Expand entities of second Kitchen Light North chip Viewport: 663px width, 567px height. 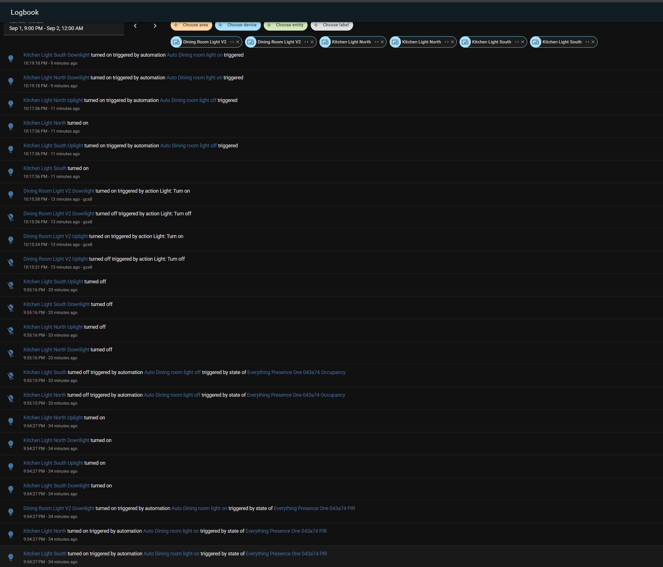[447, 42]
